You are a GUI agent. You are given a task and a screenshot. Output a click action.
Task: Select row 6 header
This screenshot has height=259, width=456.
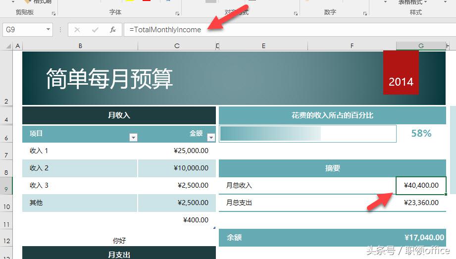pyautogui.click(x=6, y=134)
